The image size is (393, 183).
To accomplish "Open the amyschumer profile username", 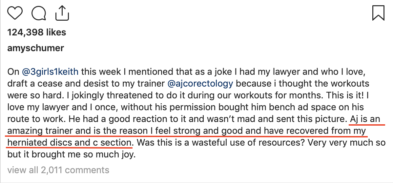I will 35,49.
